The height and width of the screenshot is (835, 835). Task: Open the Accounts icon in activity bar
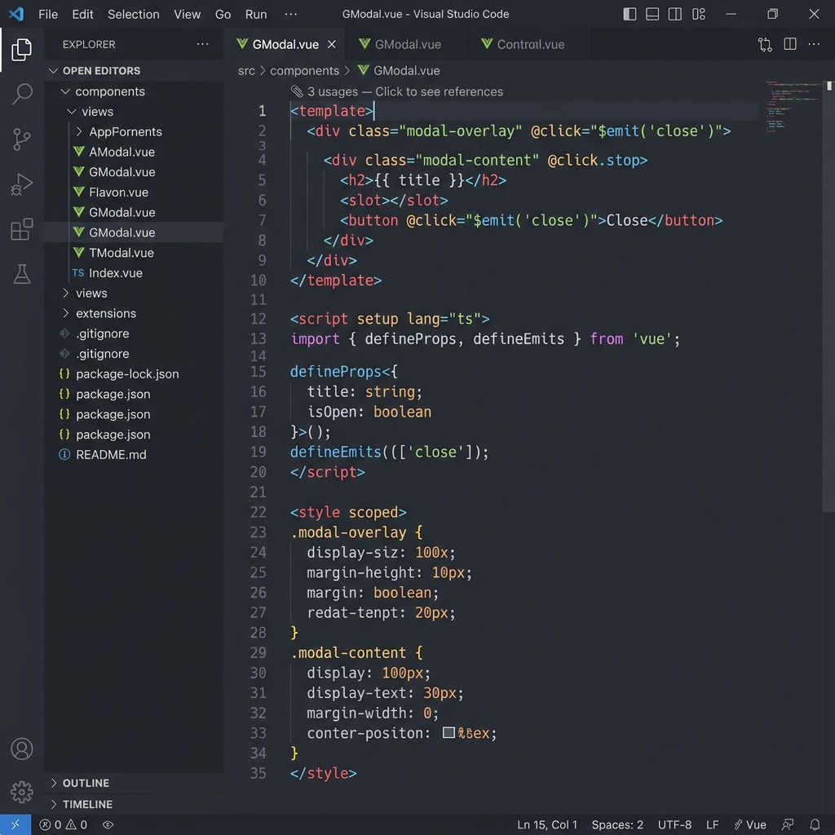(x=21, y=749)
